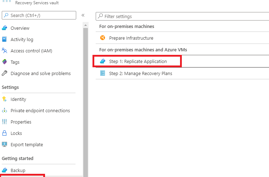This screenshot has height=177, width=269.
Task: Click the sidebar scroll up arrow
Action: pos(85,25)
